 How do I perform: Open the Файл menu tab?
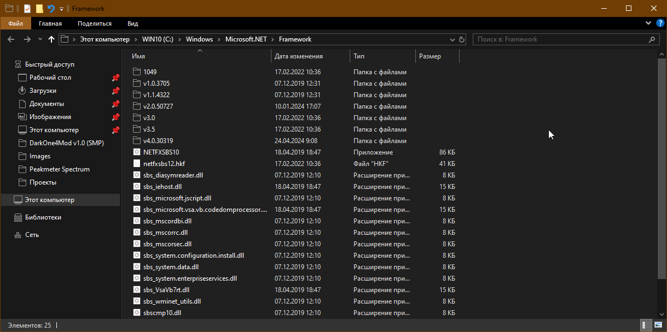(15, 23)
